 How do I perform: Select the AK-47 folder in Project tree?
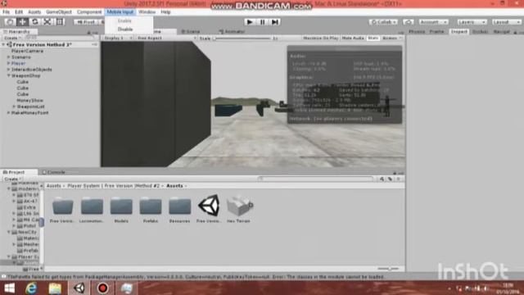28,202
